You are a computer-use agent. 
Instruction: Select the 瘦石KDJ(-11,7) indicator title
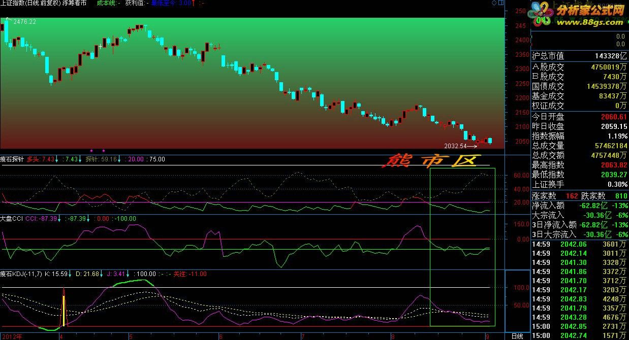pos(21,274)
